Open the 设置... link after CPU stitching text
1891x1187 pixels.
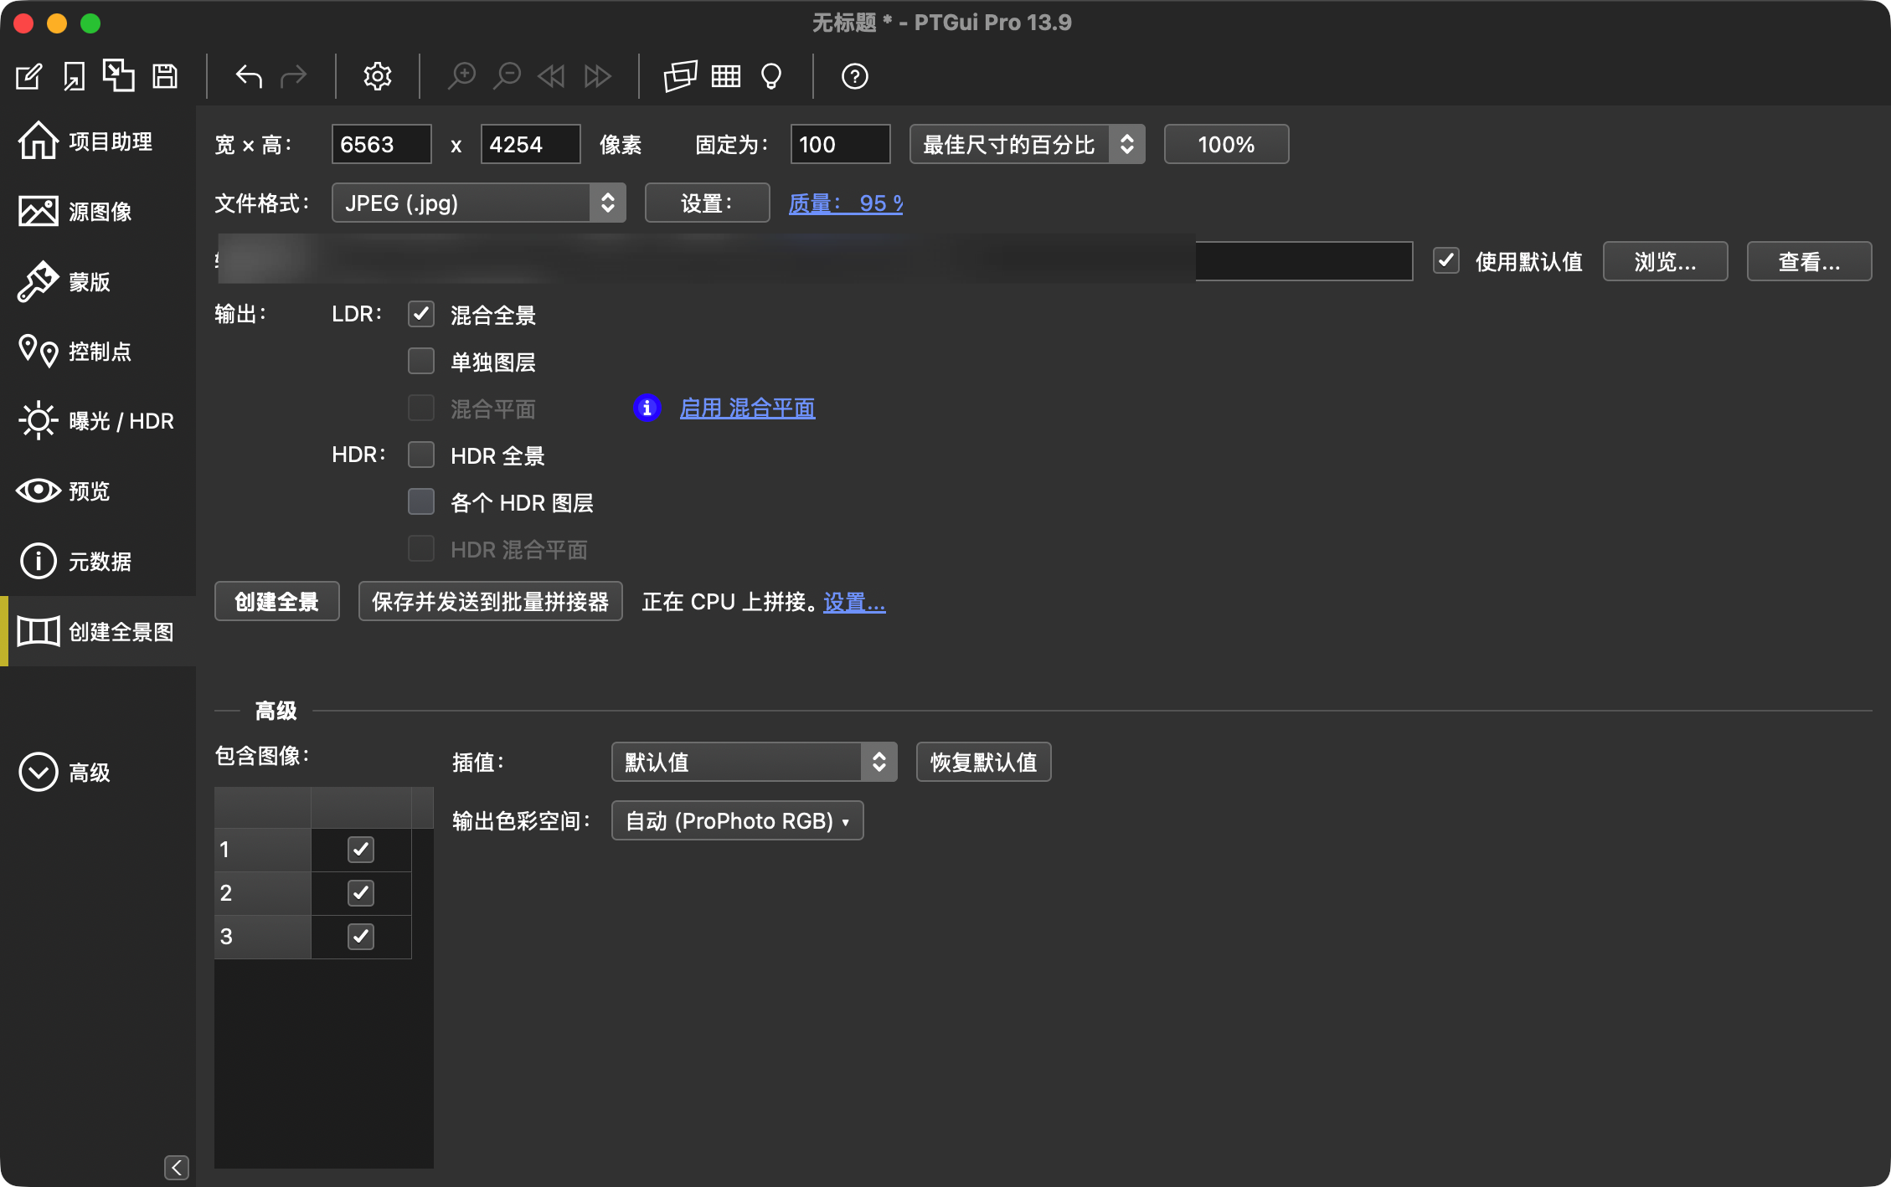(854, 602)
